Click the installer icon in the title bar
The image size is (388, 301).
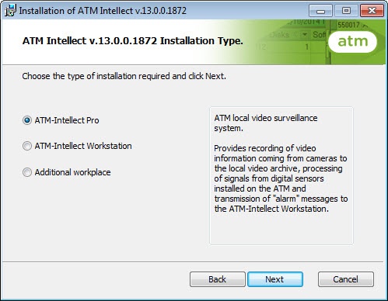(x=10, y=11)
